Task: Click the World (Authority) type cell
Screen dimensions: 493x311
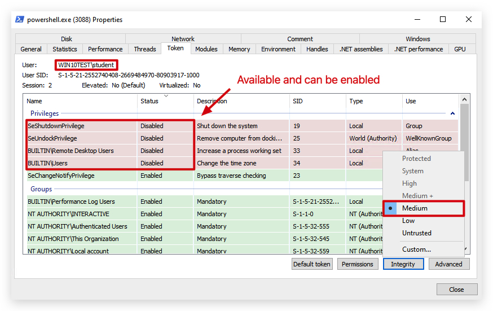Action: pos(373,138)
